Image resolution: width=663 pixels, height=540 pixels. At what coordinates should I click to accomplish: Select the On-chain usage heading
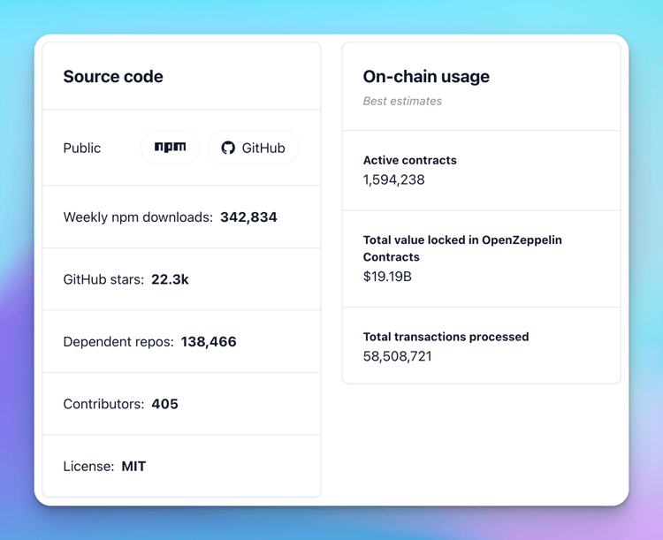coord(426,77)
